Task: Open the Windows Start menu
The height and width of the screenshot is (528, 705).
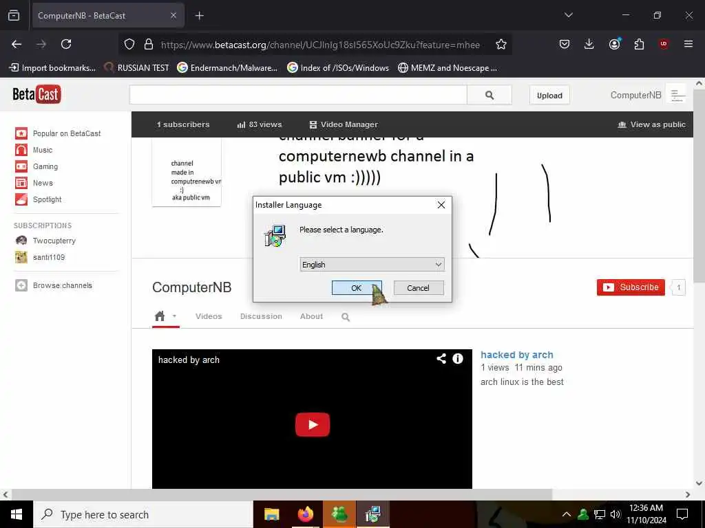Action: coord(17,514)
